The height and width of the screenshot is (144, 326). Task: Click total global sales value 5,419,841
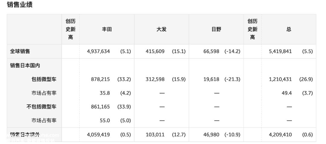click(x=280, y=51)
